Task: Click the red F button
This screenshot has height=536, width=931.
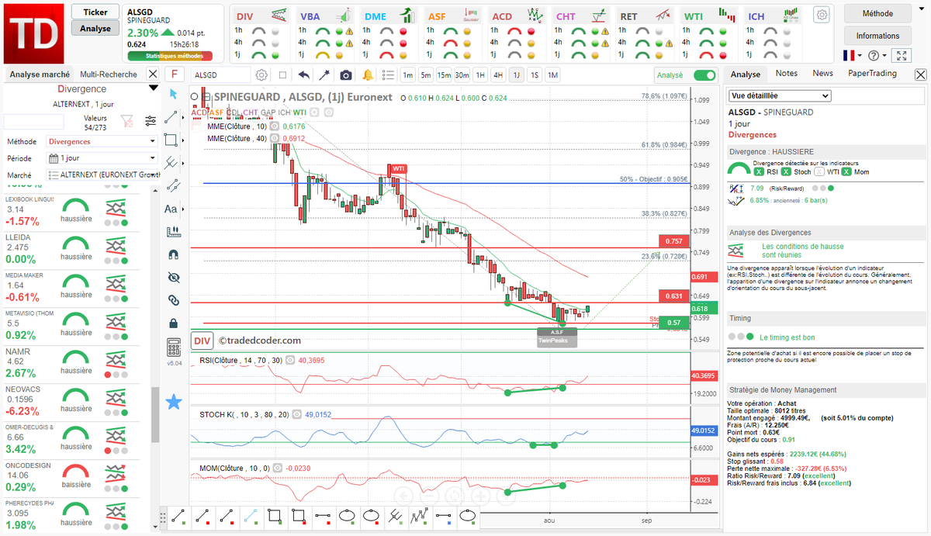Action: coord(176,74)
